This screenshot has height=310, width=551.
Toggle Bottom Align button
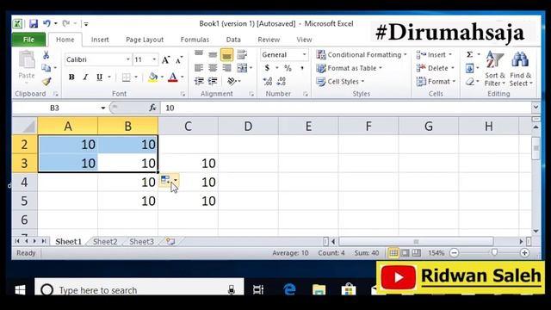[x=226, y=54]
